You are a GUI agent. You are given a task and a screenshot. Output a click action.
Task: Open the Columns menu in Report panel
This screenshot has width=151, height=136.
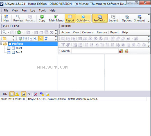click(88, 32)
